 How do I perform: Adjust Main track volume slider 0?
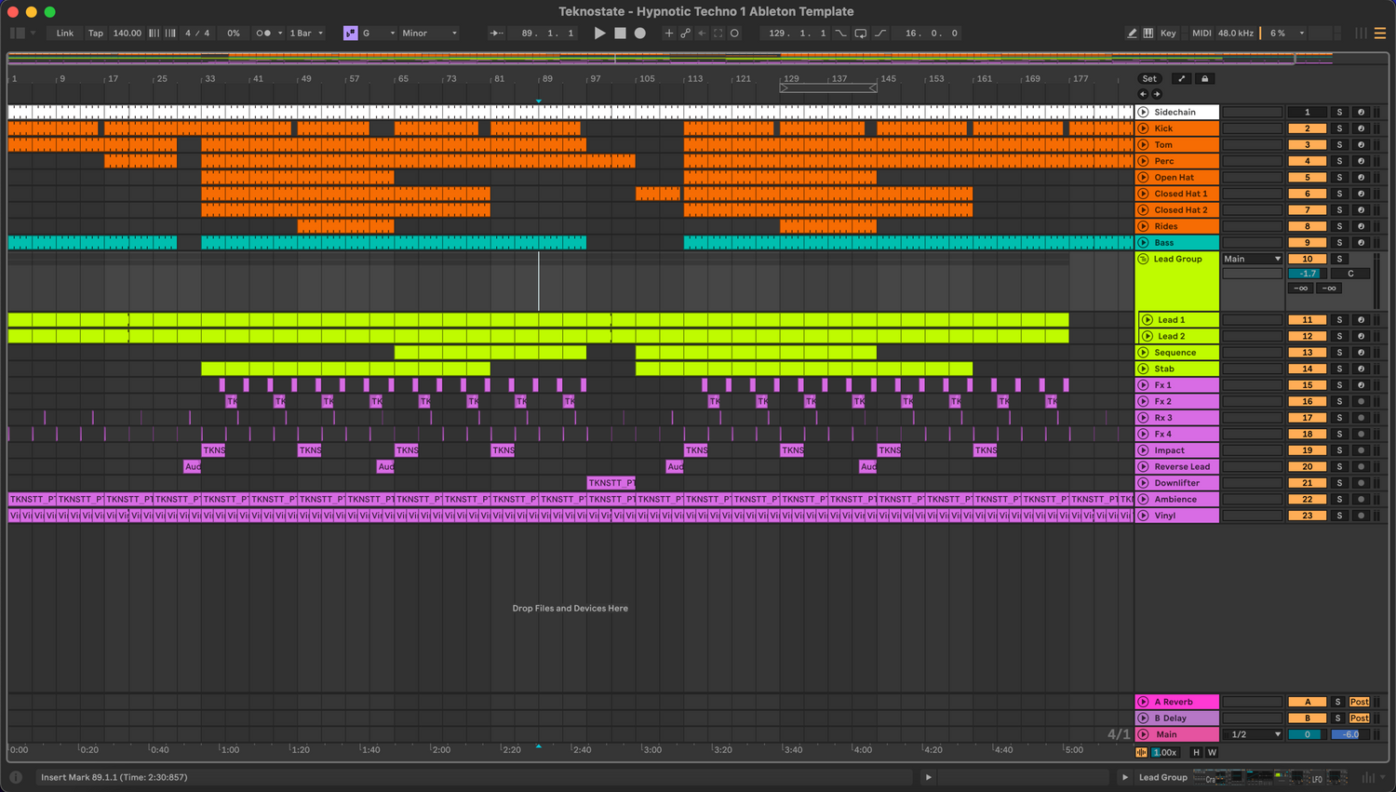point(1307,734)
